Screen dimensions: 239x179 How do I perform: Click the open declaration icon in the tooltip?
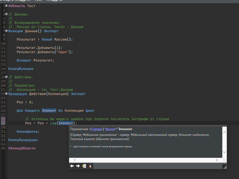84,166
